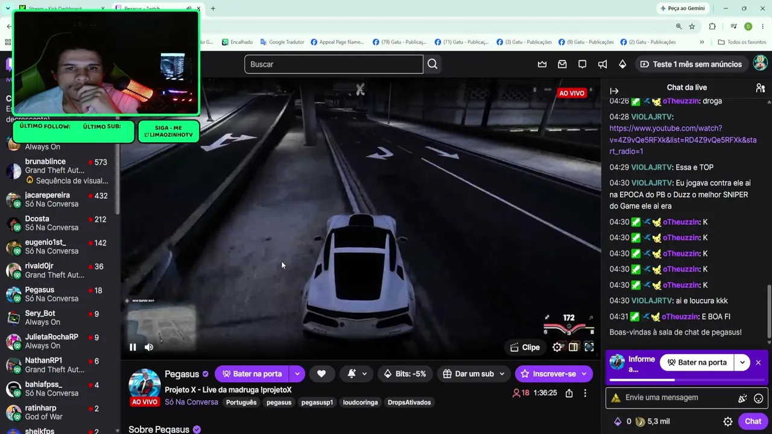Image resolution: width=772 pixels, height=434 pixels.
Task: Open jacarepereira channel in sidebar
Action: 59,200
